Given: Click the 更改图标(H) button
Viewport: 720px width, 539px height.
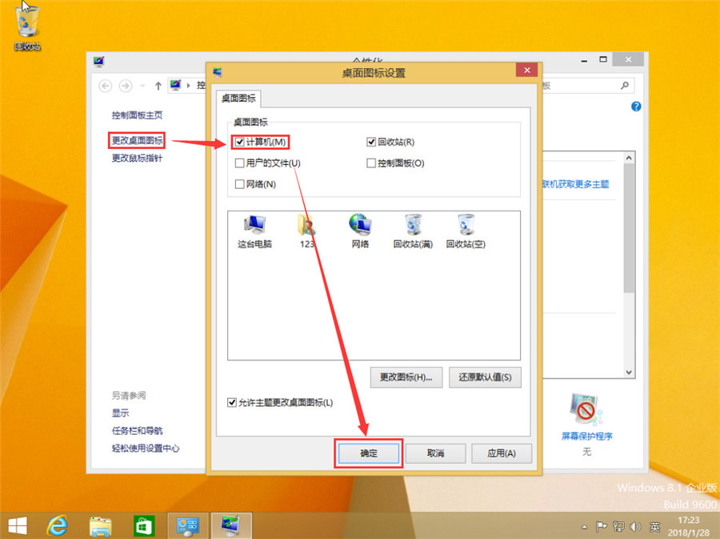Looking at the screenshot, I should (405, 377).
